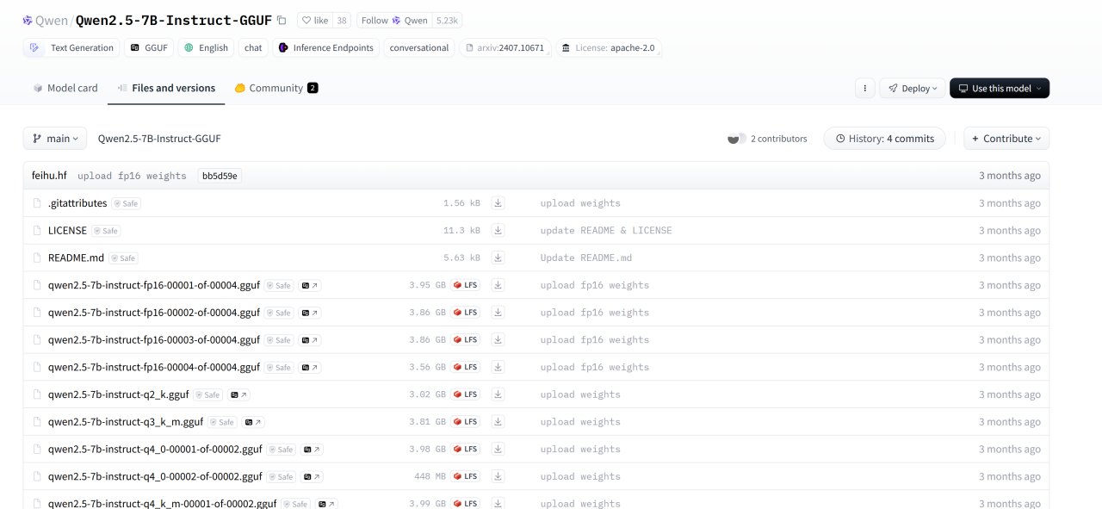The width and height of the screenshot is (1102, 509).
Task: Click the Safe badge next to LICENSE
Action: point(106,231)
